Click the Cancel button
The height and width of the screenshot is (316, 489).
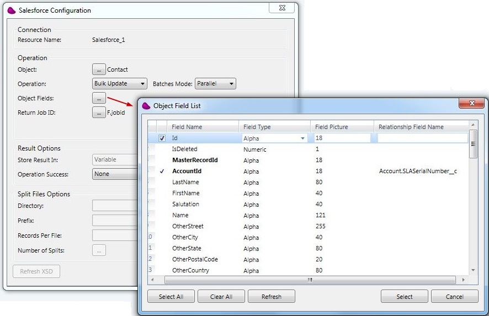[454, 296]
